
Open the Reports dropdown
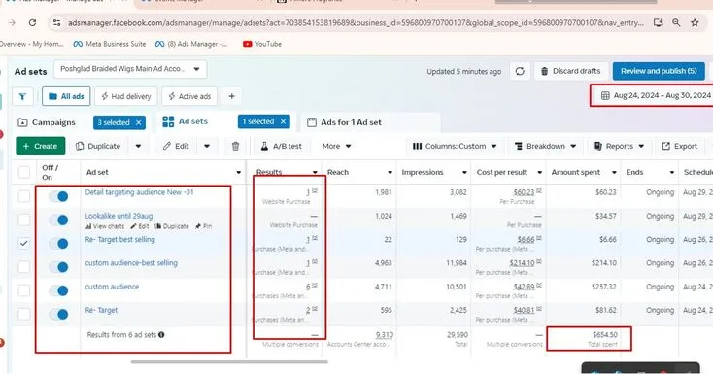click(x=619, y=146)
